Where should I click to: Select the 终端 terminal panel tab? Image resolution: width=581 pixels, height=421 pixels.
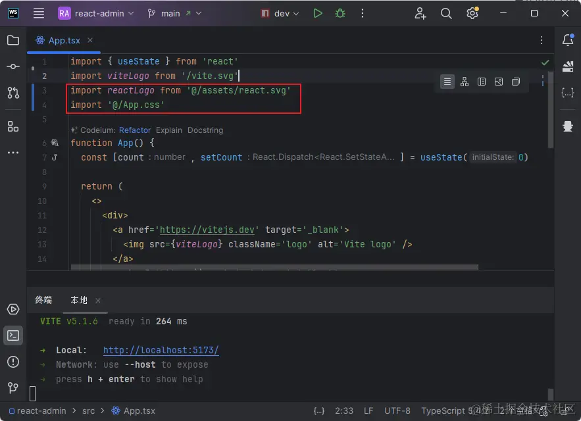[x=43, y=300]
